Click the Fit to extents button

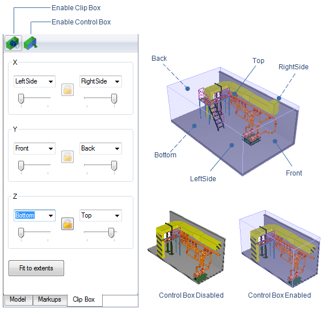coord(36,268)
